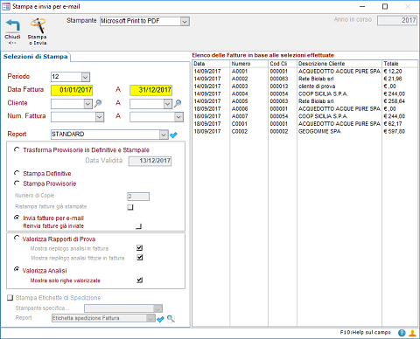
Task: Toggle Ristampa fatture già stampate checkbox
Action: [130, 207]
